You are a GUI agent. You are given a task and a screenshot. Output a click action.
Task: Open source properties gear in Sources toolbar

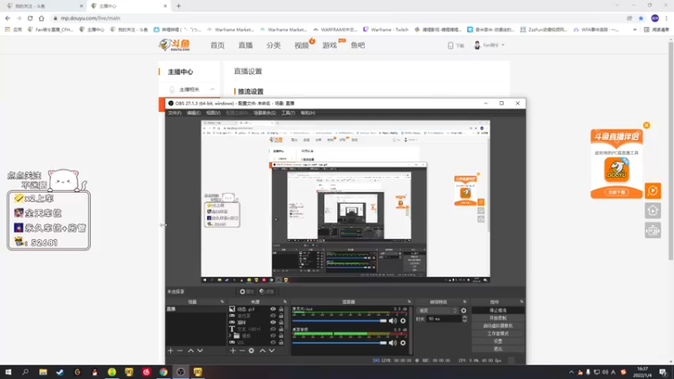tap(251, 350)
